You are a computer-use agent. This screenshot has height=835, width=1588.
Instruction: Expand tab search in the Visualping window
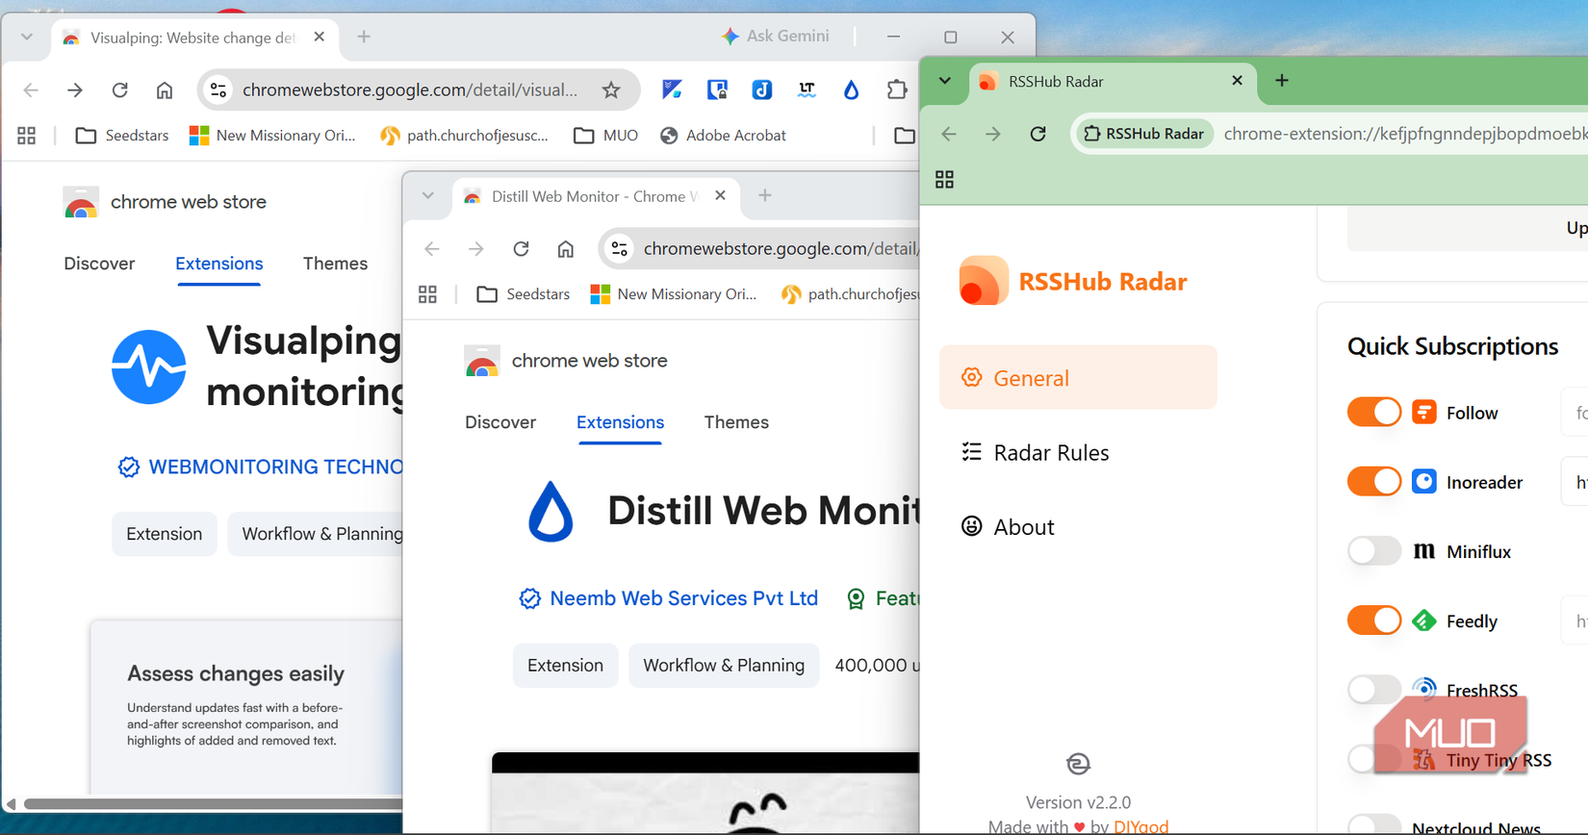(x=27, y=37)
